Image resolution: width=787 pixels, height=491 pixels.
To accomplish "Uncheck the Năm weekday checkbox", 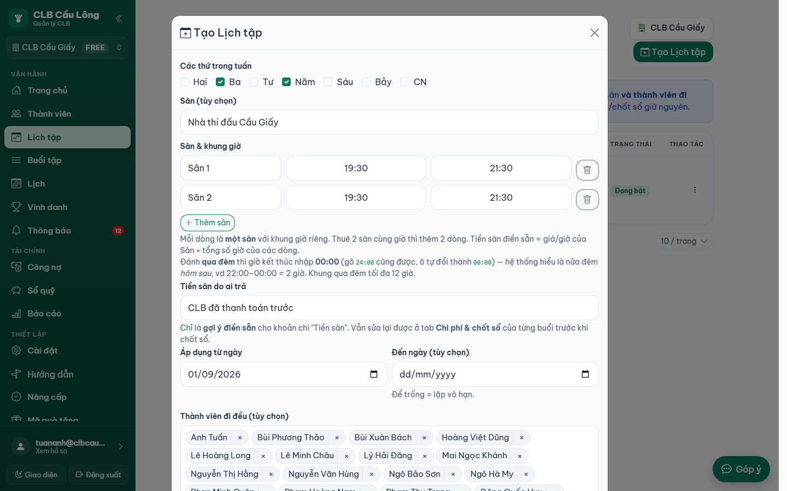I will click(286, 82).
